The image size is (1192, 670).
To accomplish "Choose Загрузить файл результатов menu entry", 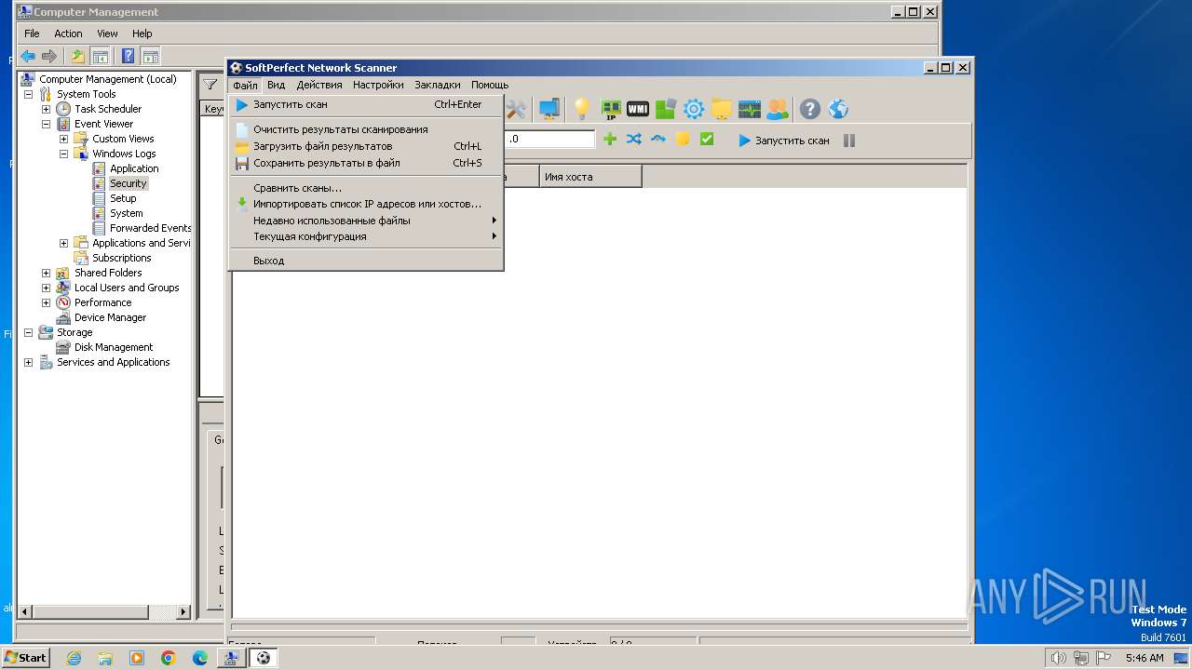I will 366,146.
